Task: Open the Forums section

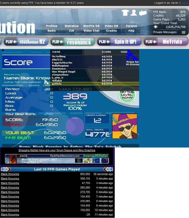Action: pos(131,26)
